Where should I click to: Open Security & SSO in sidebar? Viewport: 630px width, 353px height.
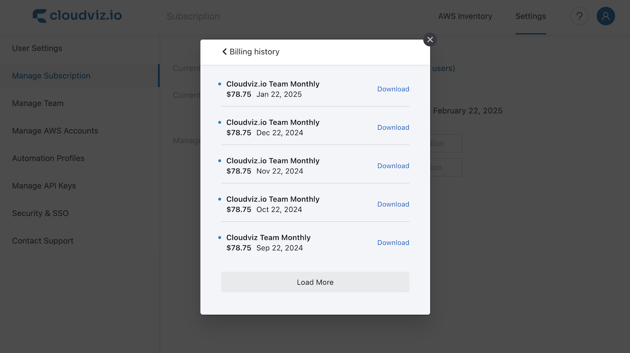coord(40,213)
